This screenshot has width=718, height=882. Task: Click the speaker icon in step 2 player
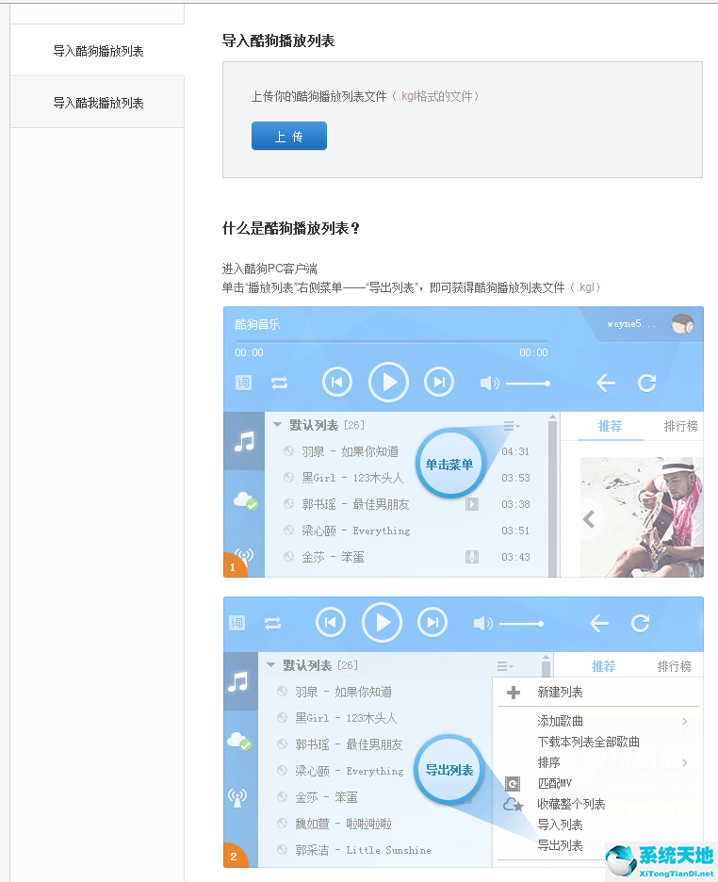(x=483, y=624)
